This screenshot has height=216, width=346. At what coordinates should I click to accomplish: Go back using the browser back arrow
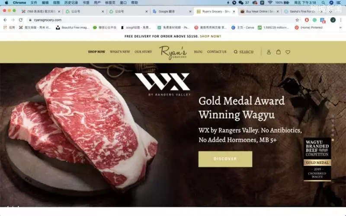(5, 20)
